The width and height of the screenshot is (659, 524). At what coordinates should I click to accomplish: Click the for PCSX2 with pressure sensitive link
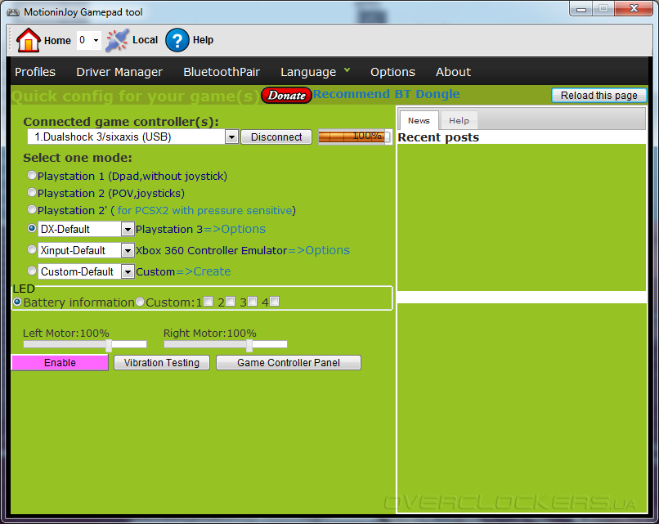coord(204,211)
